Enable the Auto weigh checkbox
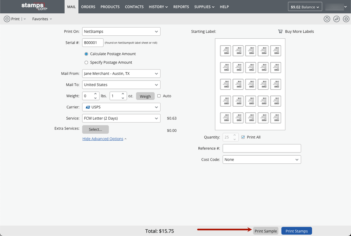Image resolution: width=351 pixels, height=236 pixels. point(159,96)
